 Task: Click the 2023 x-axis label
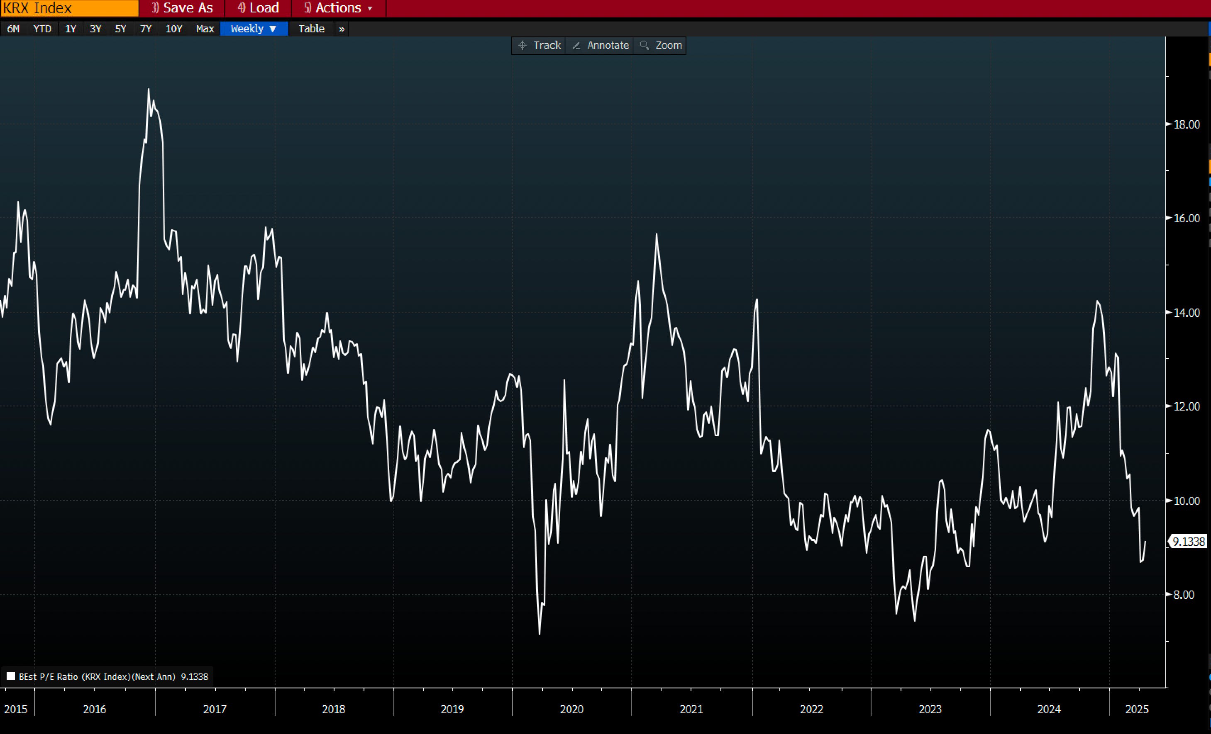[x=930, y=710]
